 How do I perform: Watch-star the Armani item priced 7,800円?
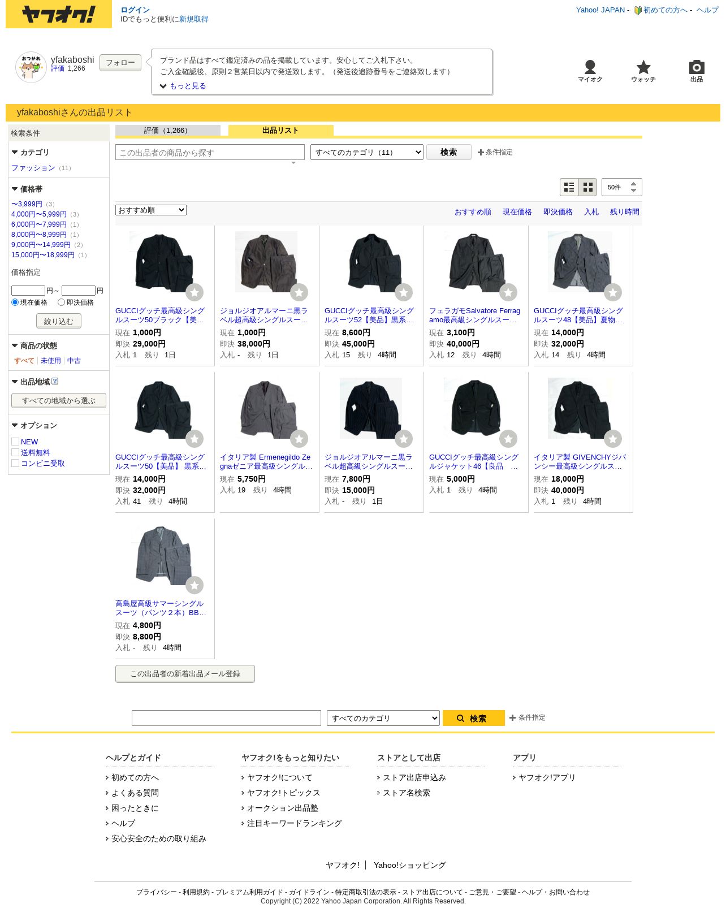pos(404,439)
